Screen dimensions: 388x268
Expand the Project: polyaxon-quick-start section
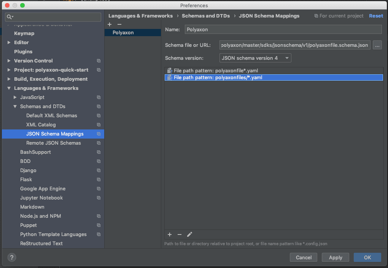tap(9, 70)
